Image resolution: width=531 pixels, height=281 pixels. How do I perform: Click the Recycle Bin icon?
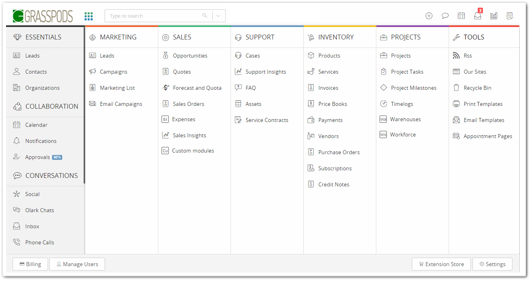pyautogui.click(x=456, y=88)
